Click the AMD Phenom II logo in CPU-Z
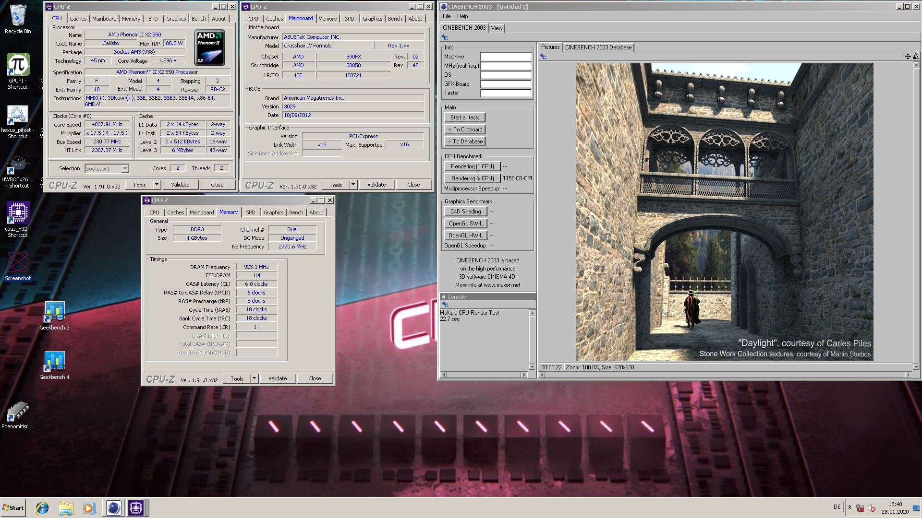Viewport: 922px width, 518px height. [x=210, y=48]
